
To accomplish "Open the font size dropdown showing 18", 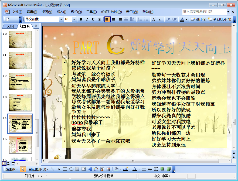I will [74, 19].
